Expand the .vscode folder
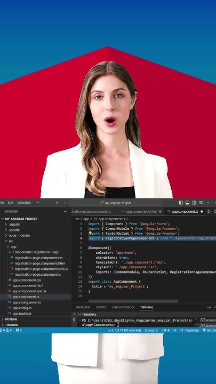This screenshot has height=384, width=216. tap(36, 230)
